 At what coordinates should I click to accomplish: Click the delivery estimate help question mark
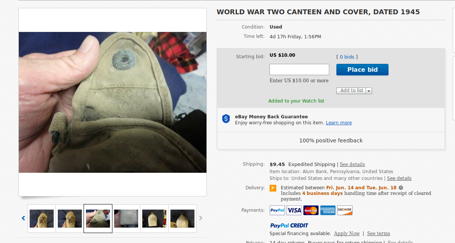(401, 188)
